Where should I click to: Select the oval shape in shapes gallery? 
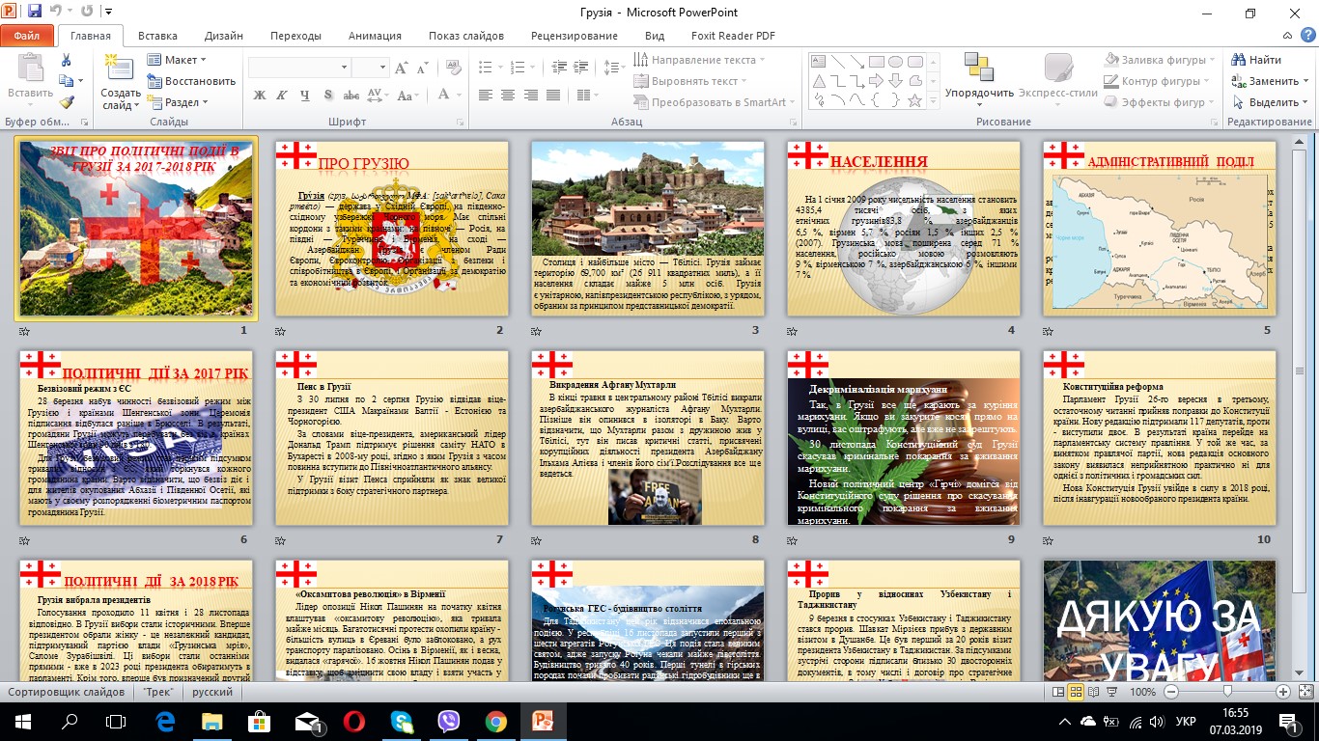coord(895,62)
